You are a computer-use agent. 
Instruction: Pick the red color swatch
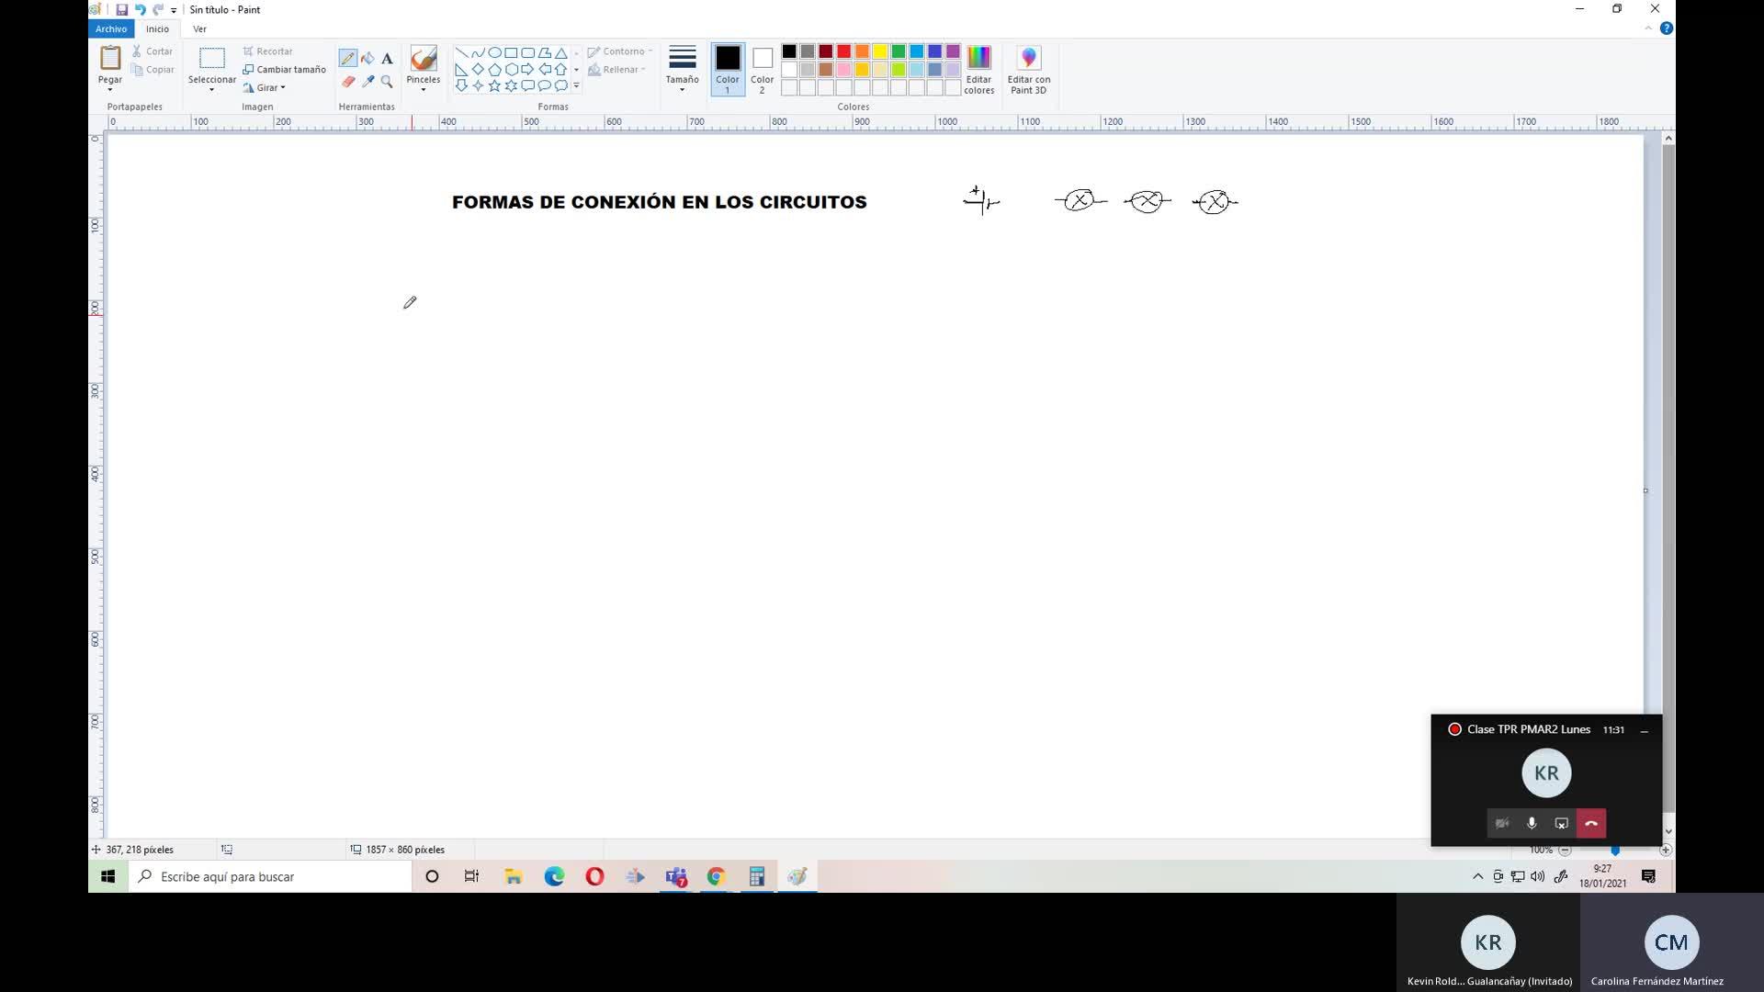(x=843, y=51)
